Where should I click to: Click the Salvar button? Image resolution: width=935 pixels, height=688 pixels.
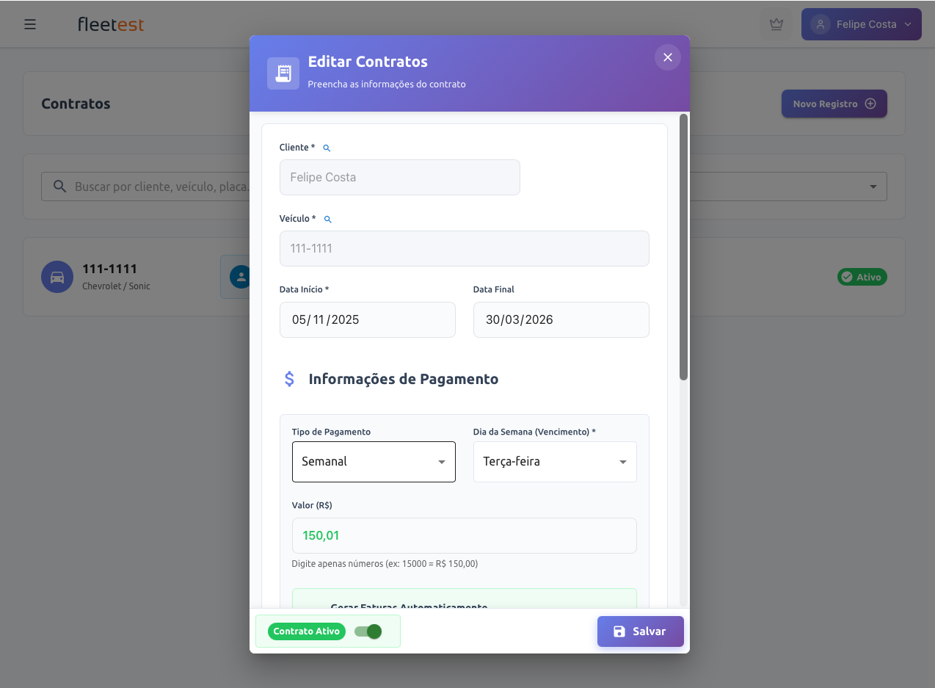point(640,631)
